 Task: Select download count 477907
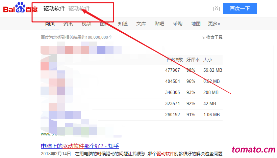tap(172, 70)
